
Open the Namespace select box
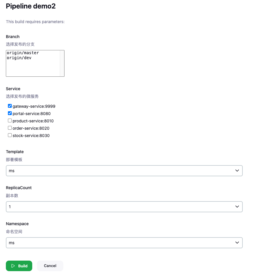[x=124, y=243]
